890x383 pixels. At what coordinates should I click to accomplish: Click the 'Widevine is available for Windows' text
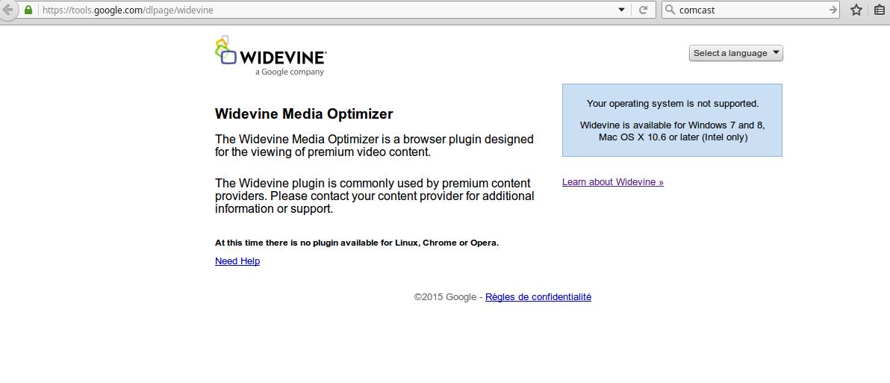coord(673,131)
